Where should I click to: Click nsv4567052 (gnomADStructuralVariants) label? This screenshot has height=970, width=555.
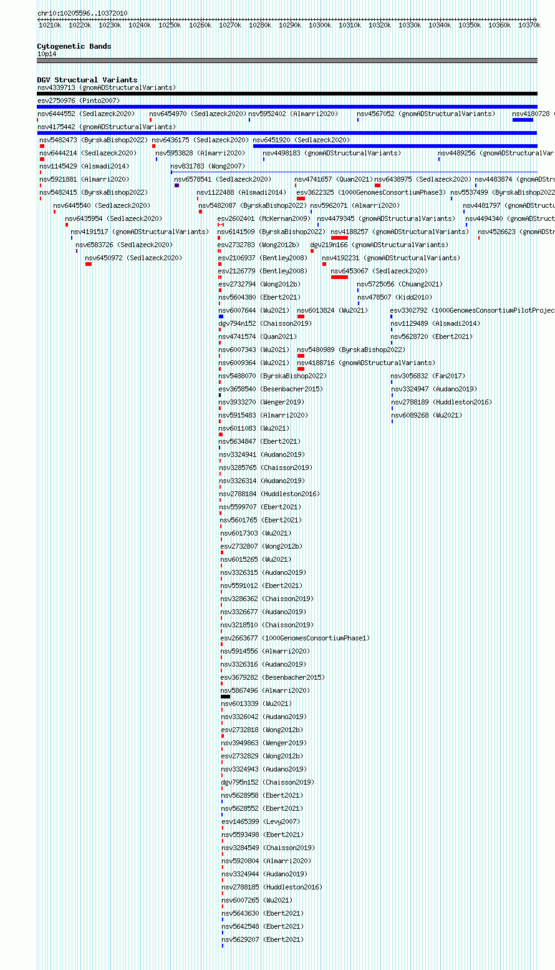click(x=426, y=114)
